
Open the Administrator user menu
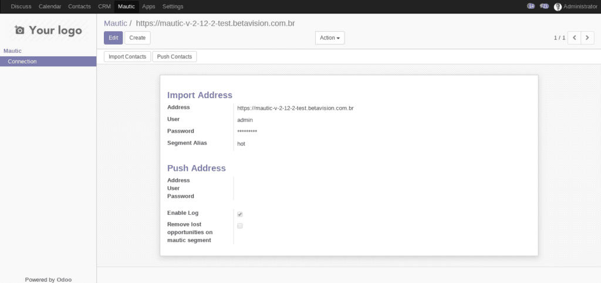575,6
